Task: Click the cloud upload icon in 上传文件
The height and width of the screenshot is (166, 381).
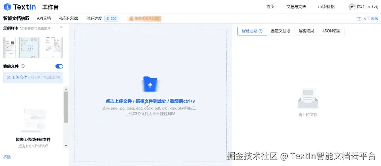Action: pyautogui.click(x=8, y=77)
